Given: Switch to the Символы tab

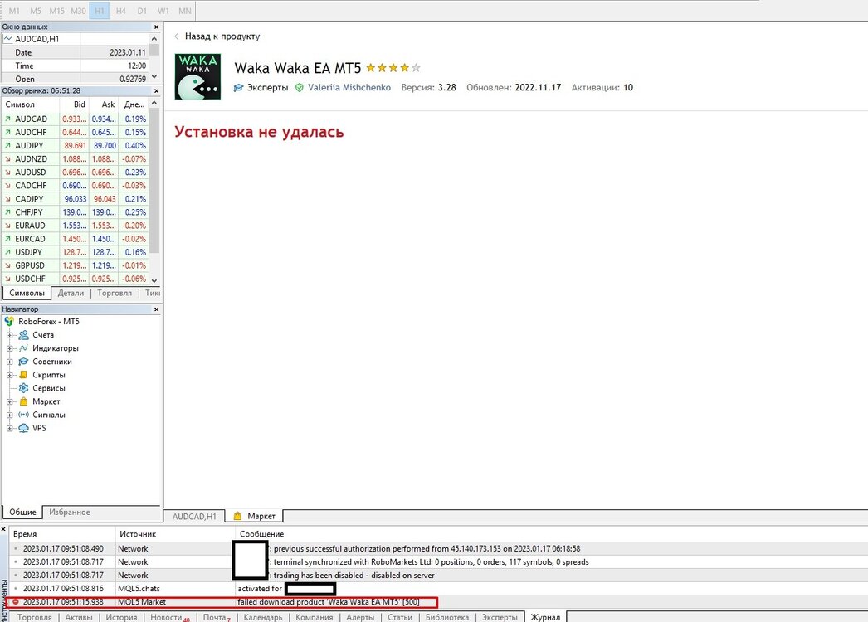Looking at the screenshot, I should coord(27,294).
